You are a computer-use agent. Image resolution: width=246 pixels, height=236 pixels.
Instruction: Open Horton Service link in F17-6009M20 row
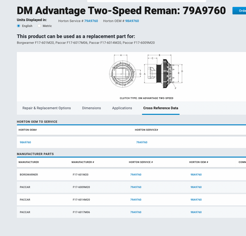tap(136, 187)
